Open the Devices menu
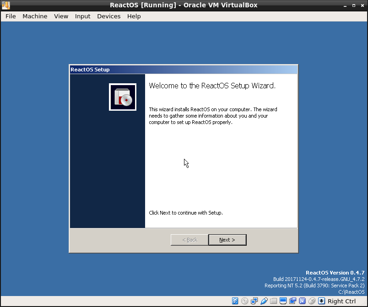 coord(108,16)
